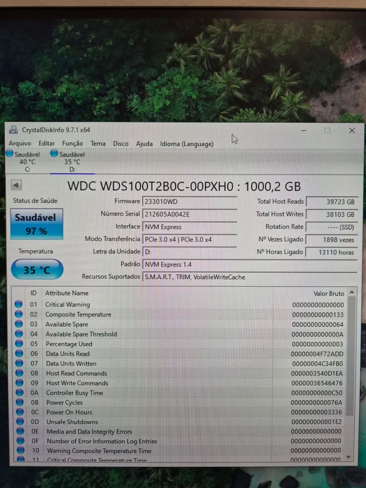Click status icon of Data Units Written row
The height and width of the screenshot is (488, 366).
[19, 363]
